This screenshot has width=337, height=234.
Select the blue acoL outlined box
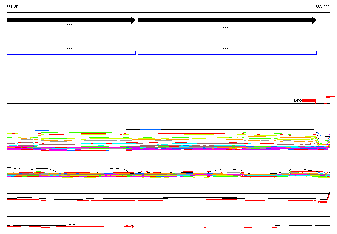click(227, 53)
